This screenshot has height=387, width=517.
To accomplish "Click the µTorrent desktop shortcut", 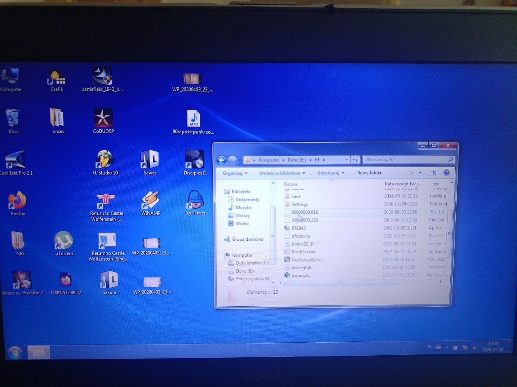I will (x=64, y=241).
